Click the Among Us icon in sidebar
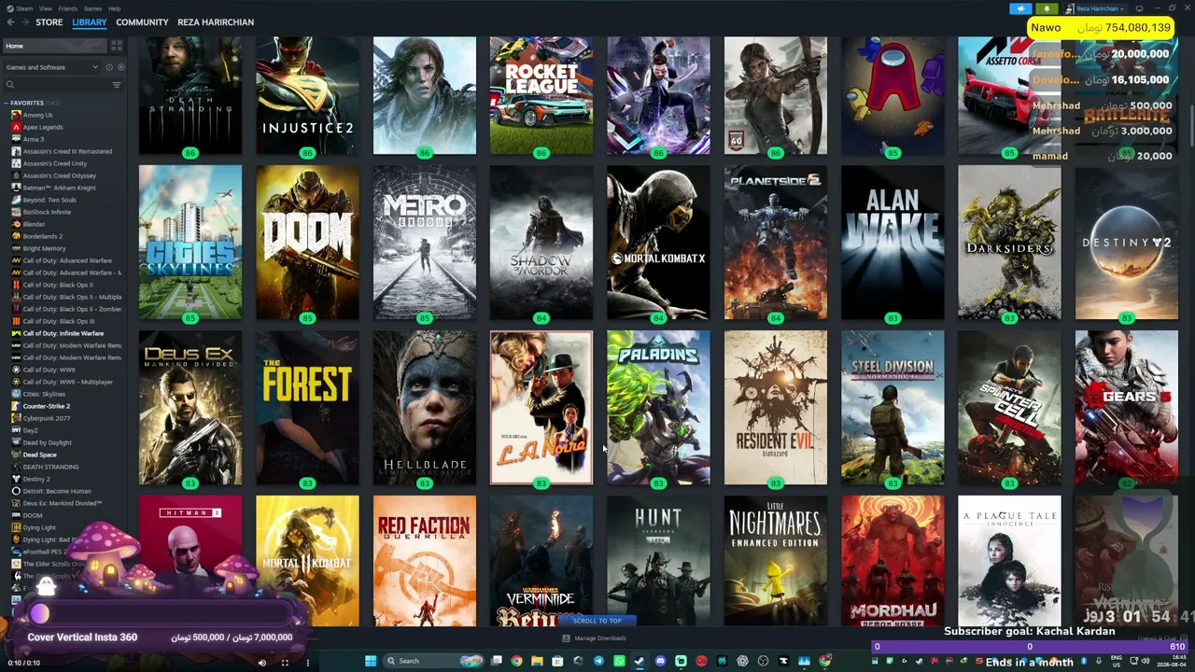Viewport: 1195px width, 672px height. pyautogui.click(x=16, y=115)
